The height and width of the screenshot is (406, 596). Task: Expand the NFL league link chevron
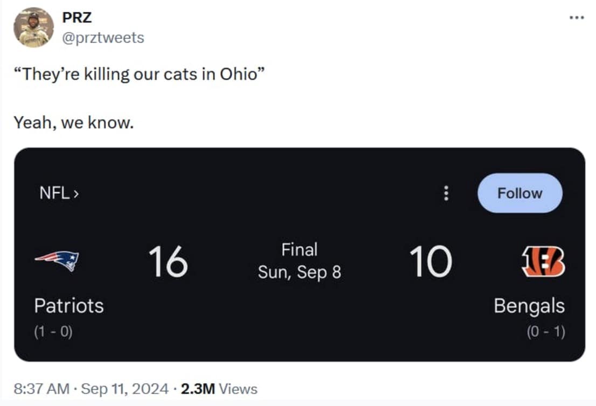point(76,193)
